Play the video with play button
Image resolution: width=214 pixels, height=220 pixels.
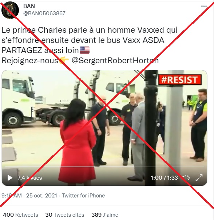click(x=10, y=178)
